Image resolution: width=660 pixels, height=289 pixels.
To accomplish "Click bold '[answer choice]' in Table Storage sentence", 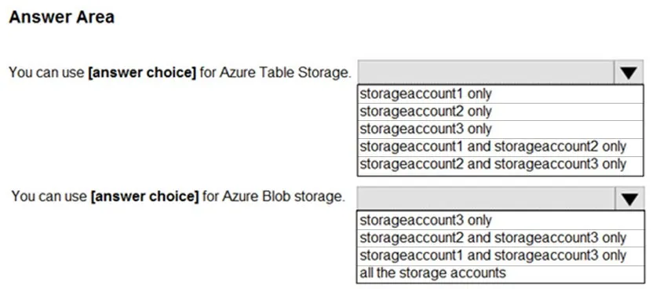I will tap(142, 73).
